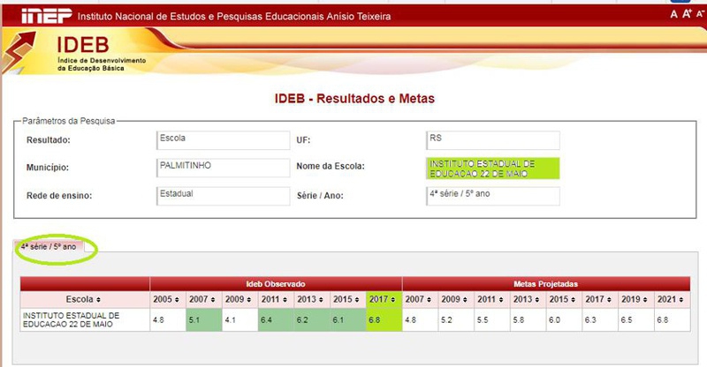This screenshot has width=707, height=367.
Task: Sort by the observed 2005 column
Action: tap(166, 299)
